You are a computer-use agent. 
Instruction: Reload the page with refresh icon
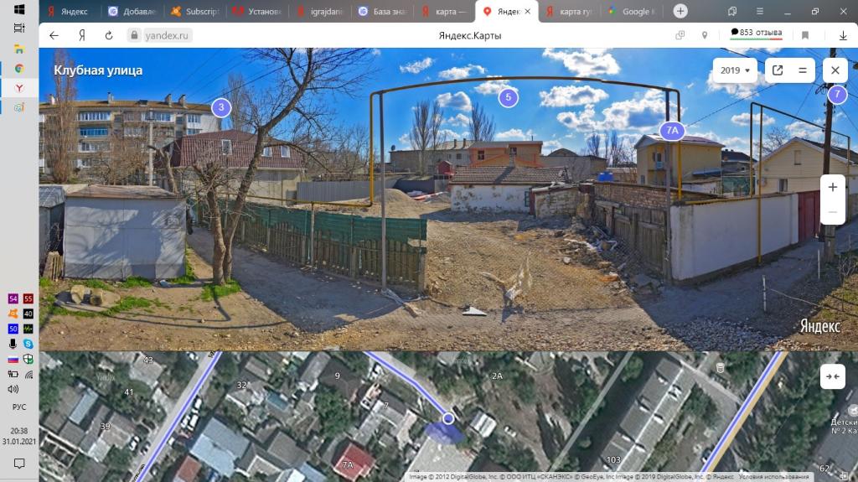(108, 35)
